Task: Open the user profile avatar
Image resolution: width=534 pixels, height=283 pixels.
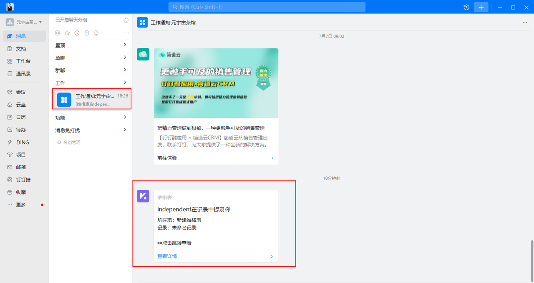Action: tap(10, 7)
